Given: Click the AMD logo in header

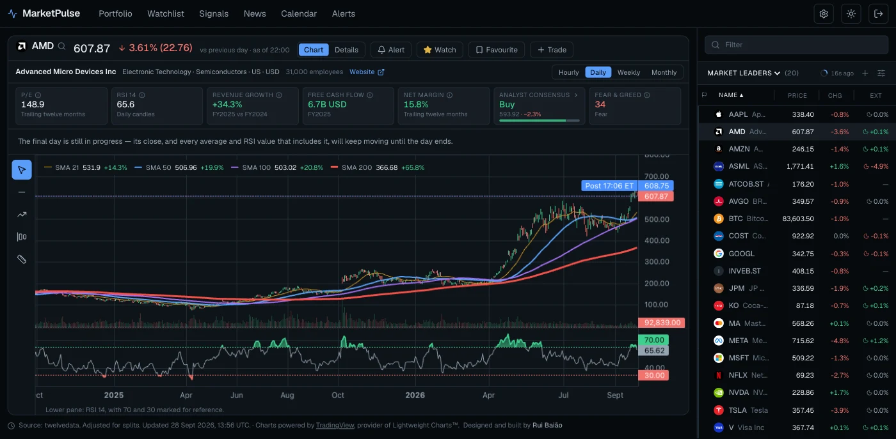Looking at the screenshot, I should 22,46.
